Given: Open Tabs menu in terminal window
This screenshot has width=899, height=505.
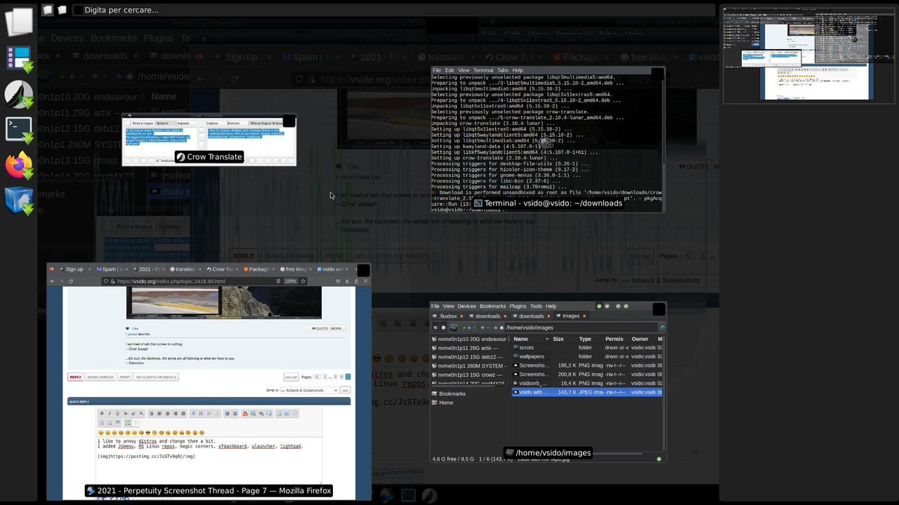Looking at the screenshot, I should coord(502,70).
